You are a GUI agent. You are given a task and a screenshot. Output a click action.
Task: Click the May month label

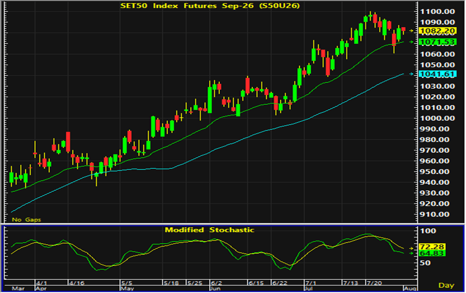click(127, 289)
